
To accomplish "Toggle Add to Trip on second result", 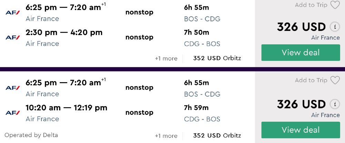I will coord(311,80).
